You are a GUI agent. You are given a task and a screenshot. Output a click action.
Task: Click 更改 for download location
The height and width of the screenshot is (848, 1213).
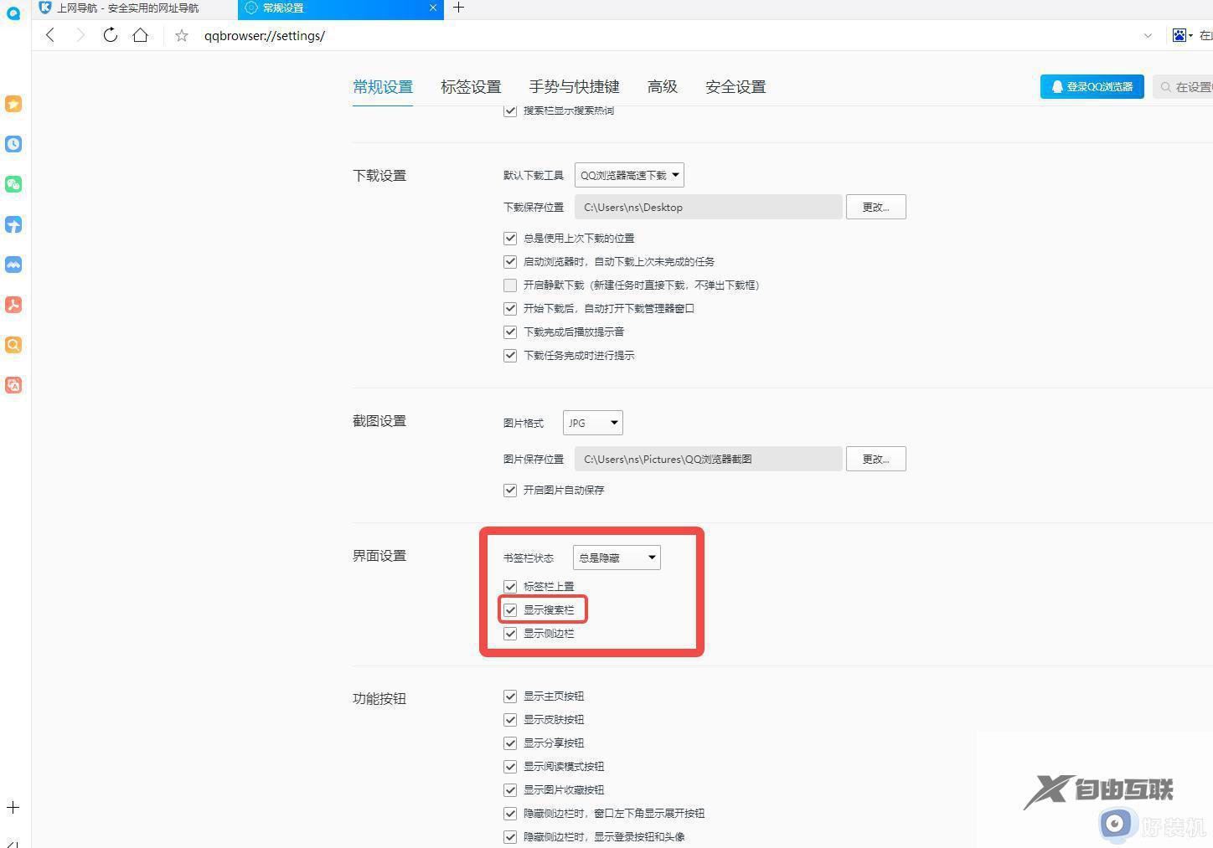875,207
